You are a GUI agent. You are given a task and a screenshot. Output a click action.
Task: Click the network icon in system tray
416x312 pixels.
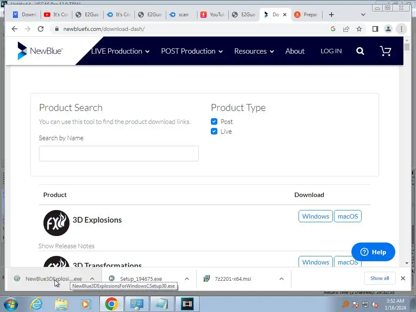pyautogui.click(x=365, y=305)
